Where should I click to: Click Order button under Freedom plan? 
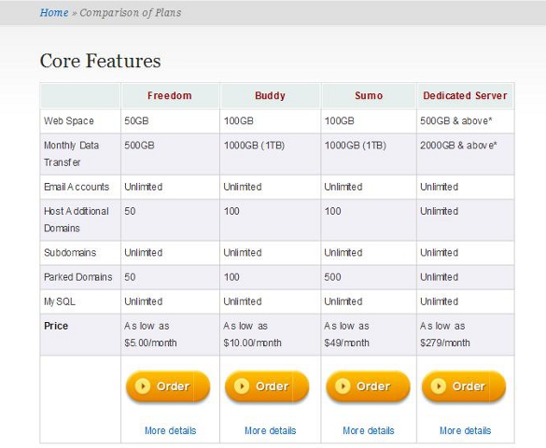(x=168, y=386)
